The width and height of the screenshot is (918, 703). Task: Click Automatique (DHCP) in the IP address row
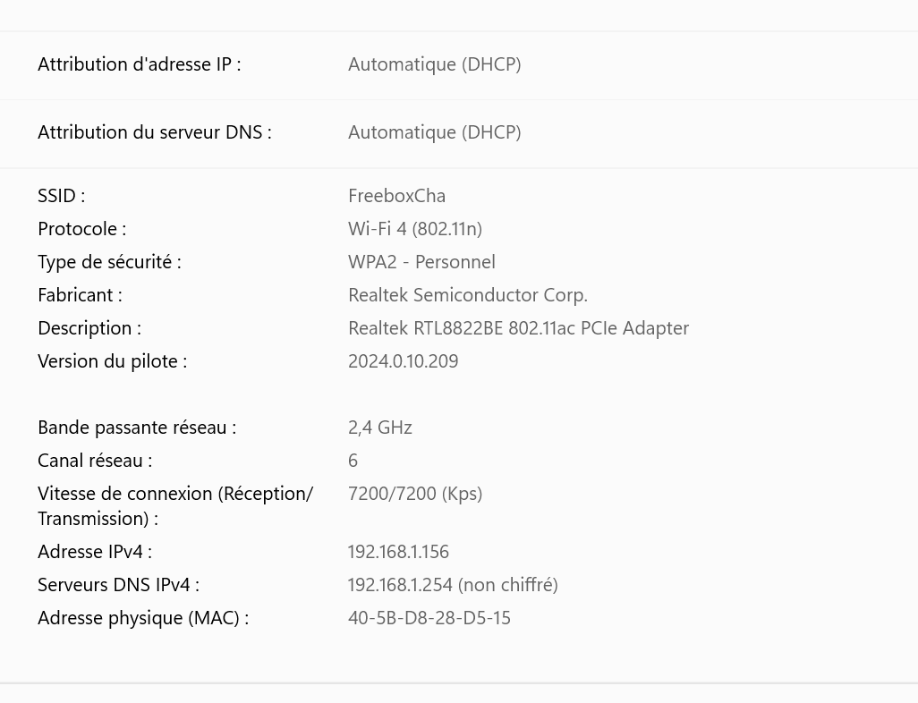click(434, 64)
